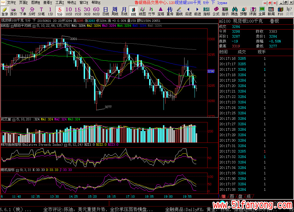
Task: Open the 窗口 Window menu
Action: pos(84,3)
